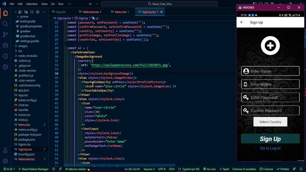
Task: Open the Run and Debug view
Action: (5, 45)
